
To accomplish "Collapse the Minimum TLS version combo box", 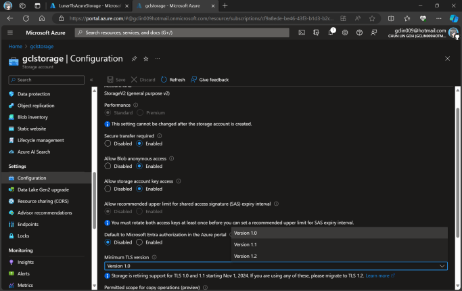I will tap(442, 267).
